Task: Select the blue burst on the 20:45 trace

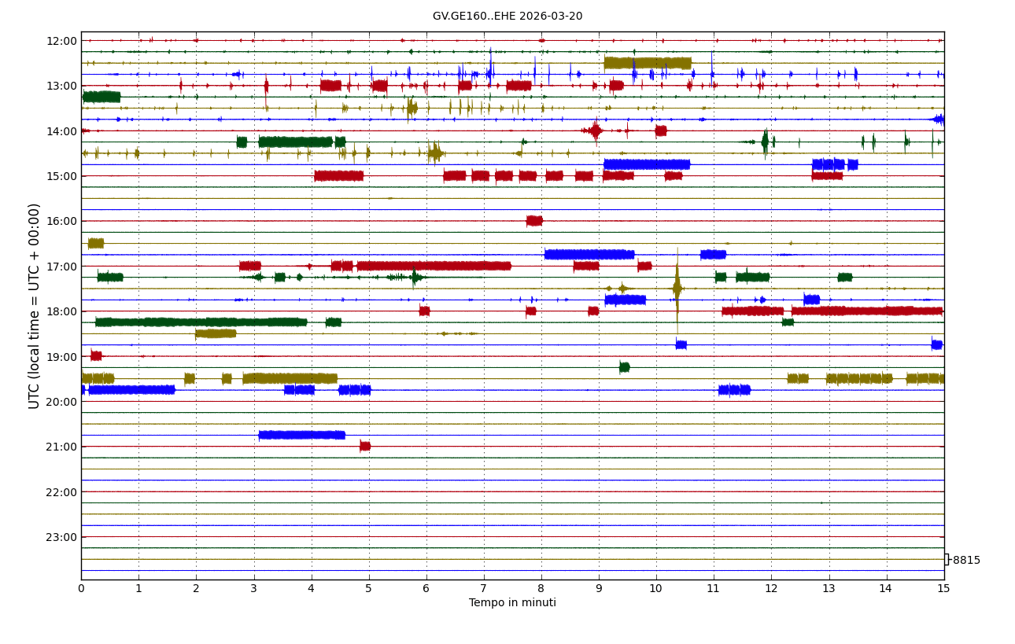Action: coord(301,435)
